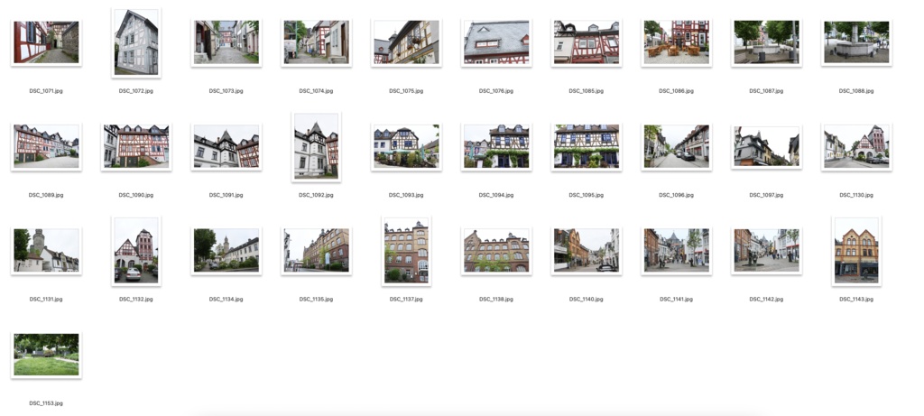Click the file name DSC_1090.jpg
Viewport: 924px width, 416px height.
click(x=136, y=195)
